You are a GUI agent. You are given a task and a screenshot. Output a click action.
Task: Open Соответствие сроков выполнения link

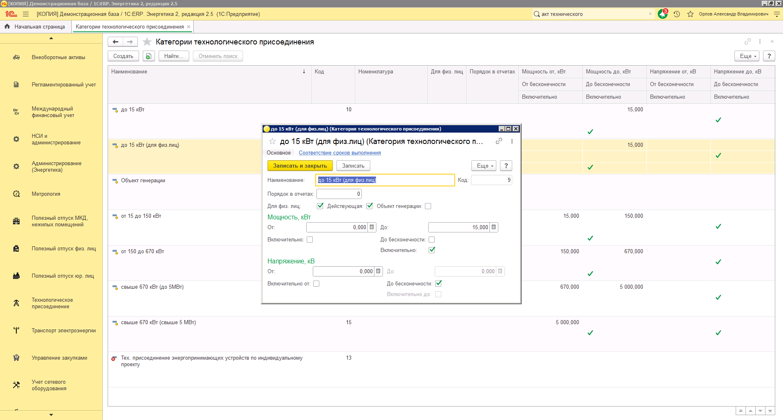click(340, 153)
